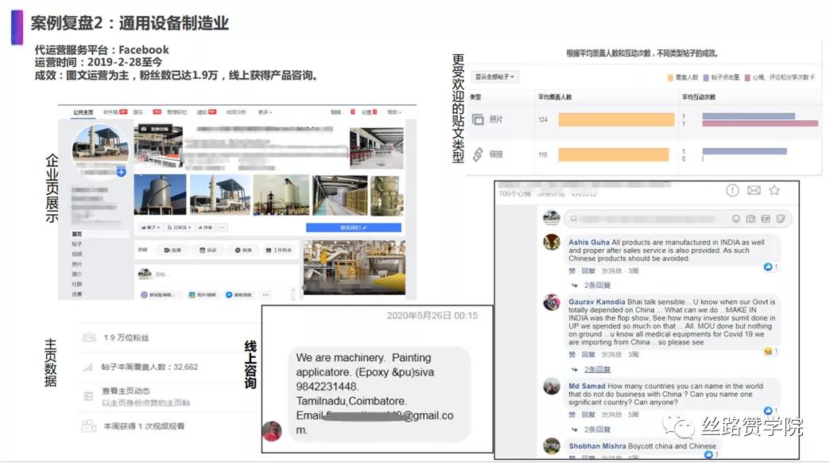Expand the following (已关注) dropdown button

click(179, 228)
